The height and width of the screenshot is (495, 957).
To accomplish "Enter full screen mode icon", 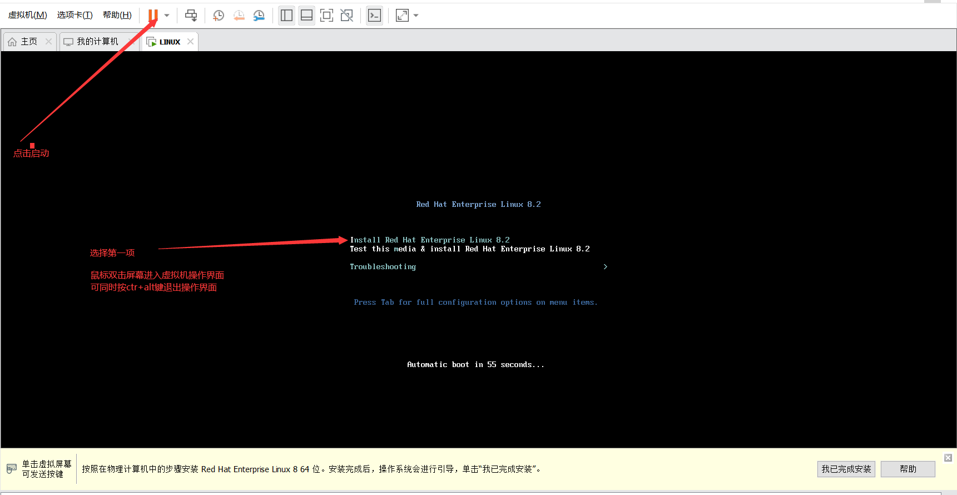I will pos(327,16).
